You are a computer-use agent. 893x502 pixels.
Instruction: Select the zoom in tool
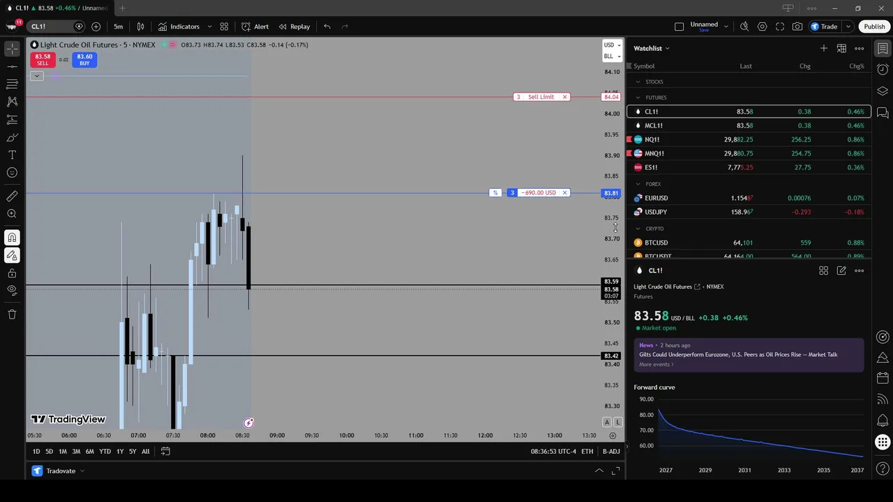pyautogui.click(x=12, y=214)
